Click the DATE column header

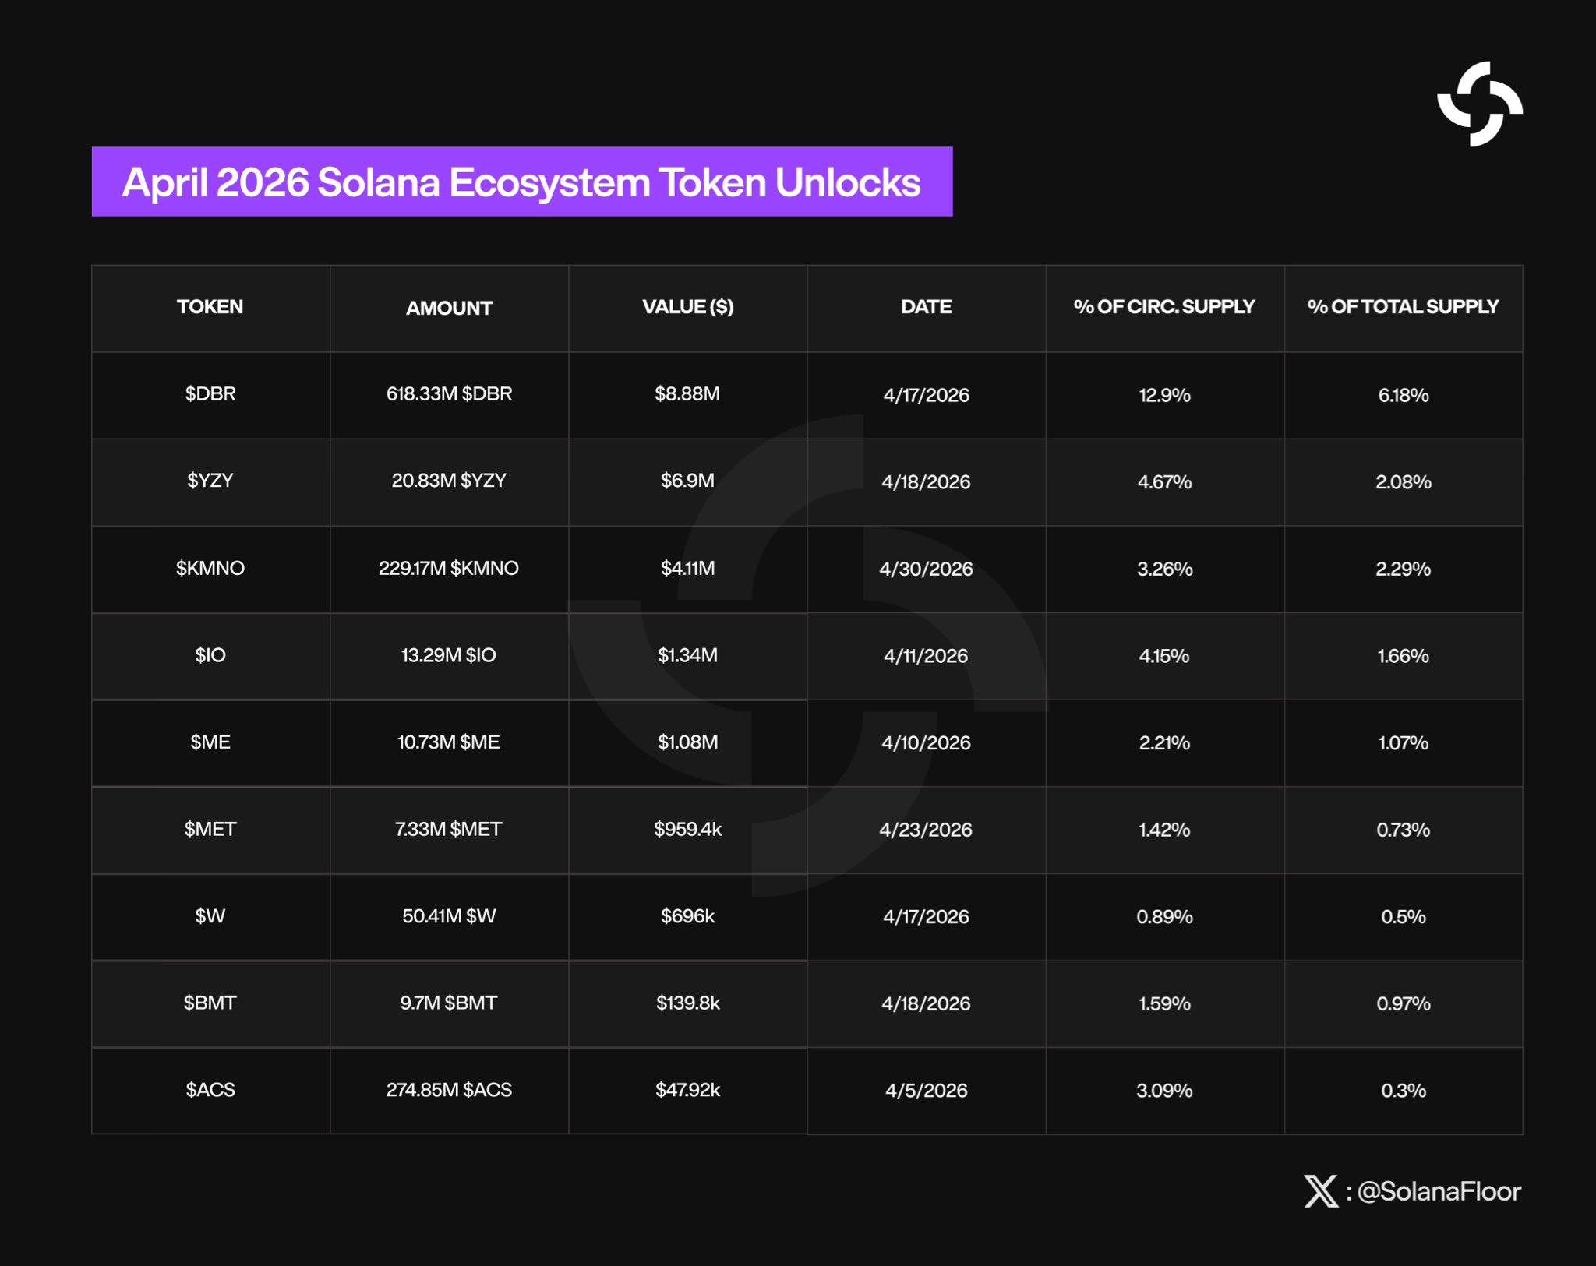coord(926,307)
